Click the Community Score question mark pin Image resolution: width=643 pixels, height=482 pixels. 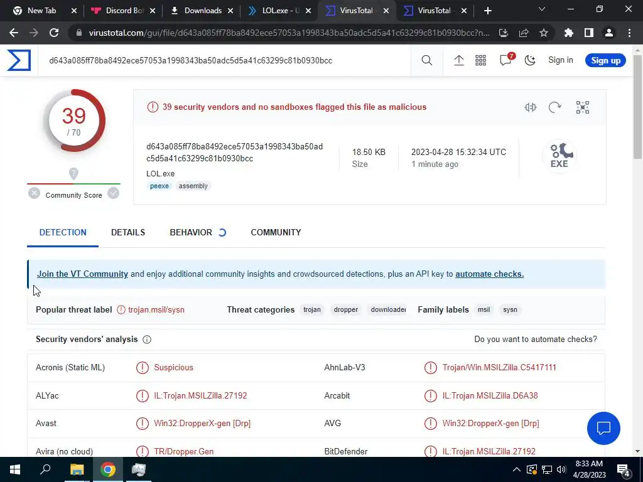pos(73,174)
